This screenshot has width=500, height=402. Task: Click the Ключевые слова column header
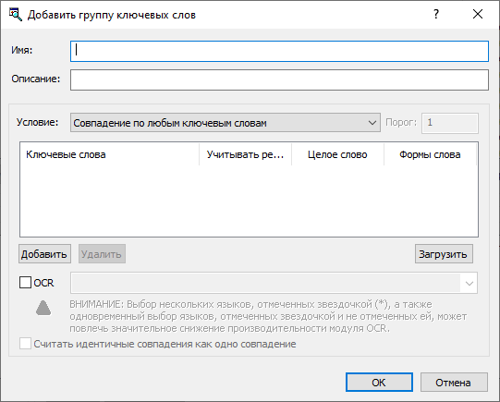(109, 154)
